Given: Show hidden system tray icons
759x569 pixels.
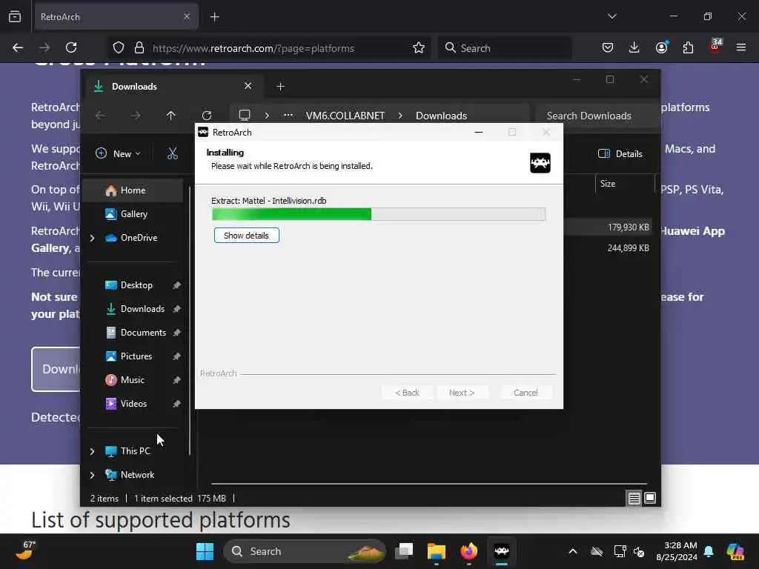Looking at the screenshot, I should pyautogui.click(x=573, y=551).
